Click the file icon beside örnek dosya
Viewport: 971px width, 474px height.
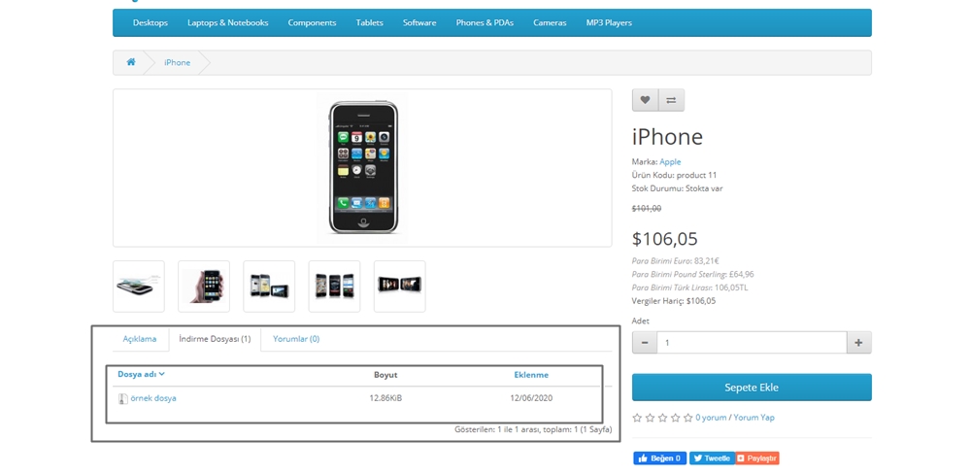point(123,398)
